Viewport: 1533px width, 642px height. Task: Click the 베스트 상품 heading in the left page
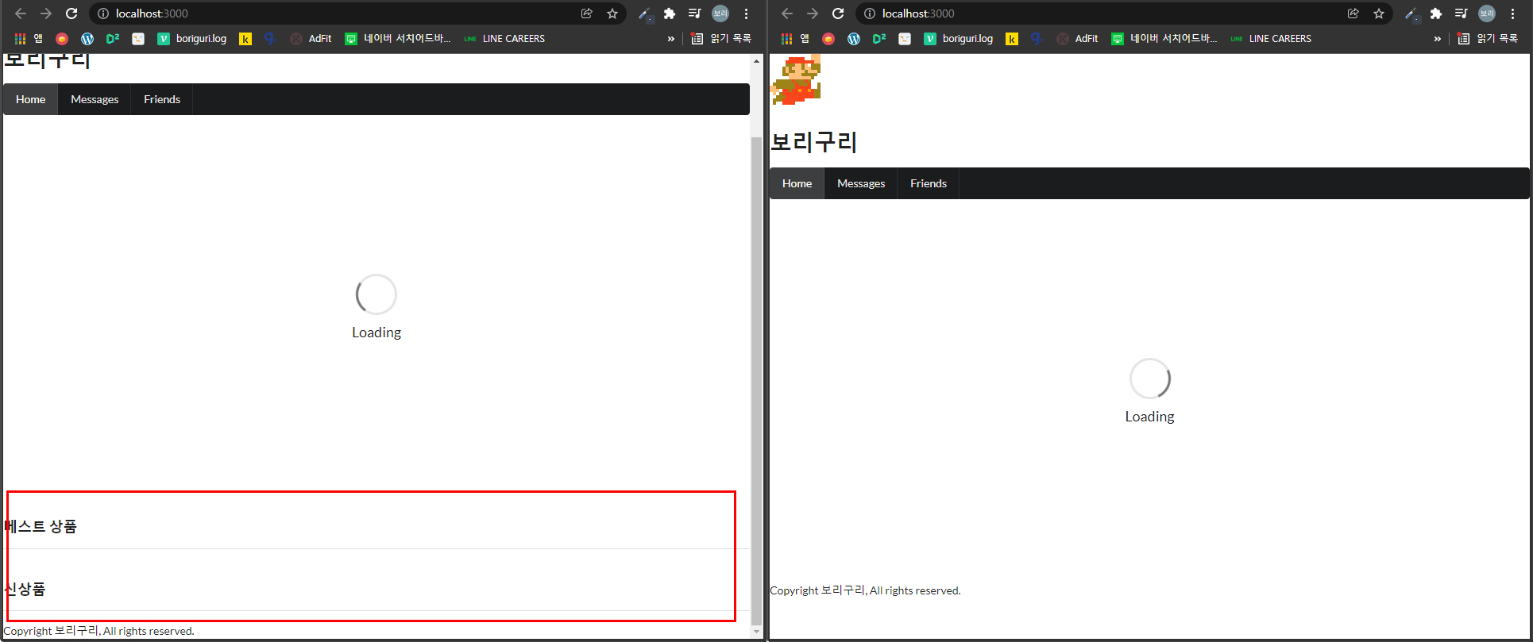(41, 526)
